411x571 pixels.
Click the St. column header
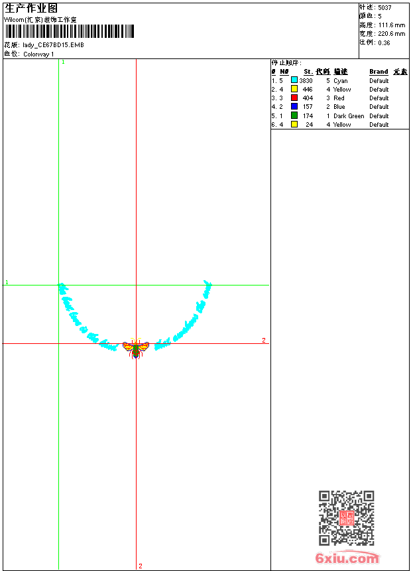click(308, 72)
